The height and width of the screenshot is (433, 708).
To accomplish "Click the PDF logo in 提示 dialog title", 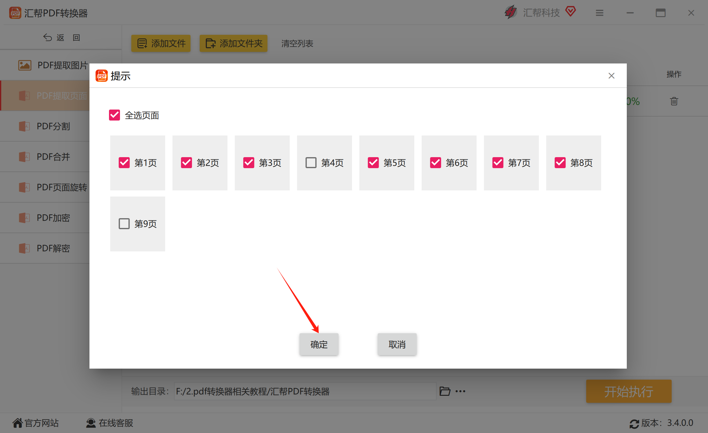I will tap(102, 76).
